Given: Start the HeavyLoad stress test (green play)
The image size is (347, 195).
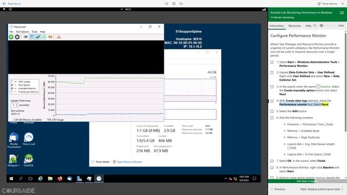Looking at the screenshot, I should [11, 37].
